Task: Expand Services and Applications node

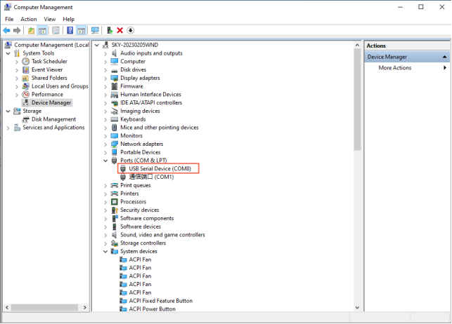Action: [x=8, y=128]
